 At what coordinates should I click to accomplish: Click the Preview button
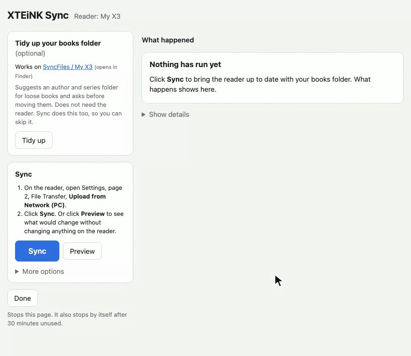point(82,251)
